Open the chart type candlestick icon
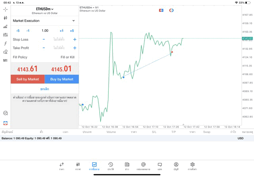The image size is (254, 177). click(5, 18)
